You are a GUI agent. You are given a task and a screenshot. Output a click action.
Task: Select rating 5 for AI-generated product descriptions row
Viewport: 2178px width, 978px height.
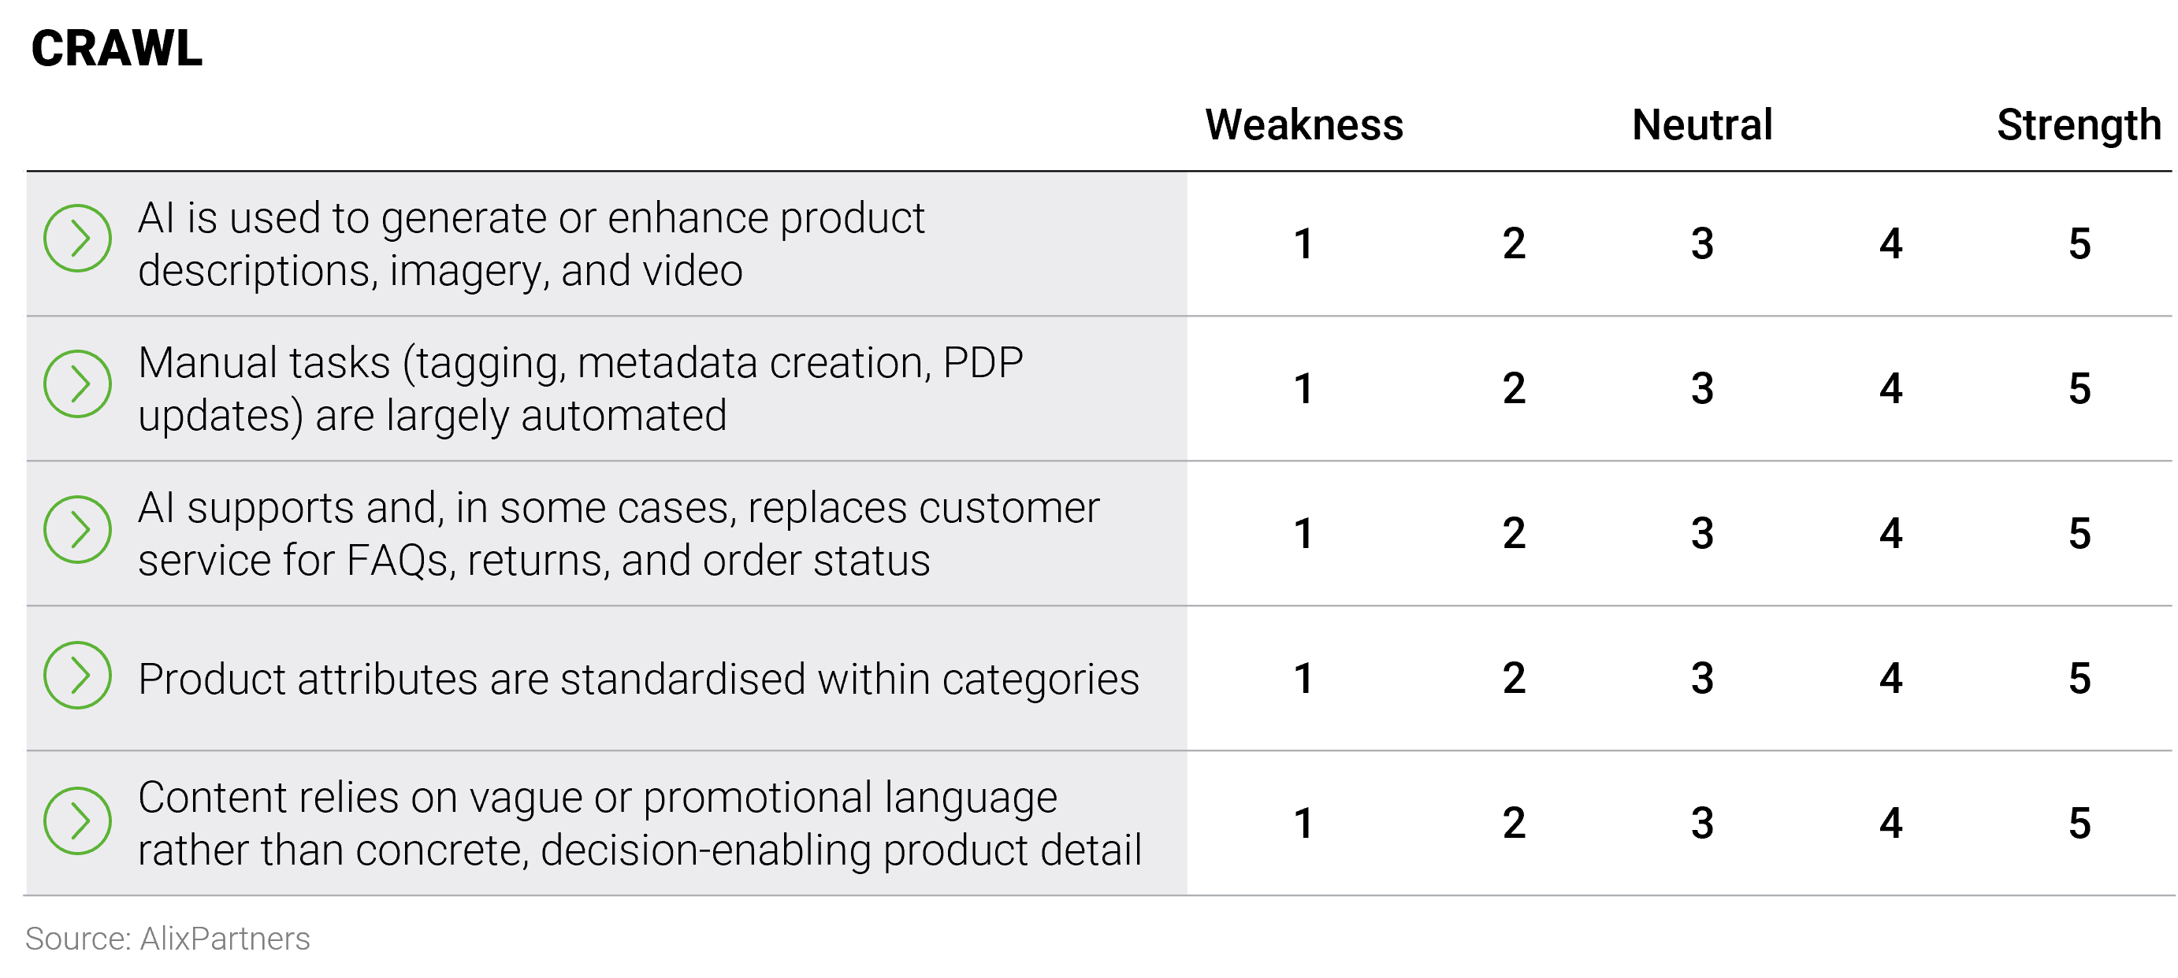click(2079, 244)
